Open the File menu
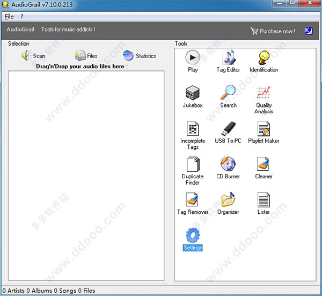Screen dimensions: 322x296 coord(9,17)
